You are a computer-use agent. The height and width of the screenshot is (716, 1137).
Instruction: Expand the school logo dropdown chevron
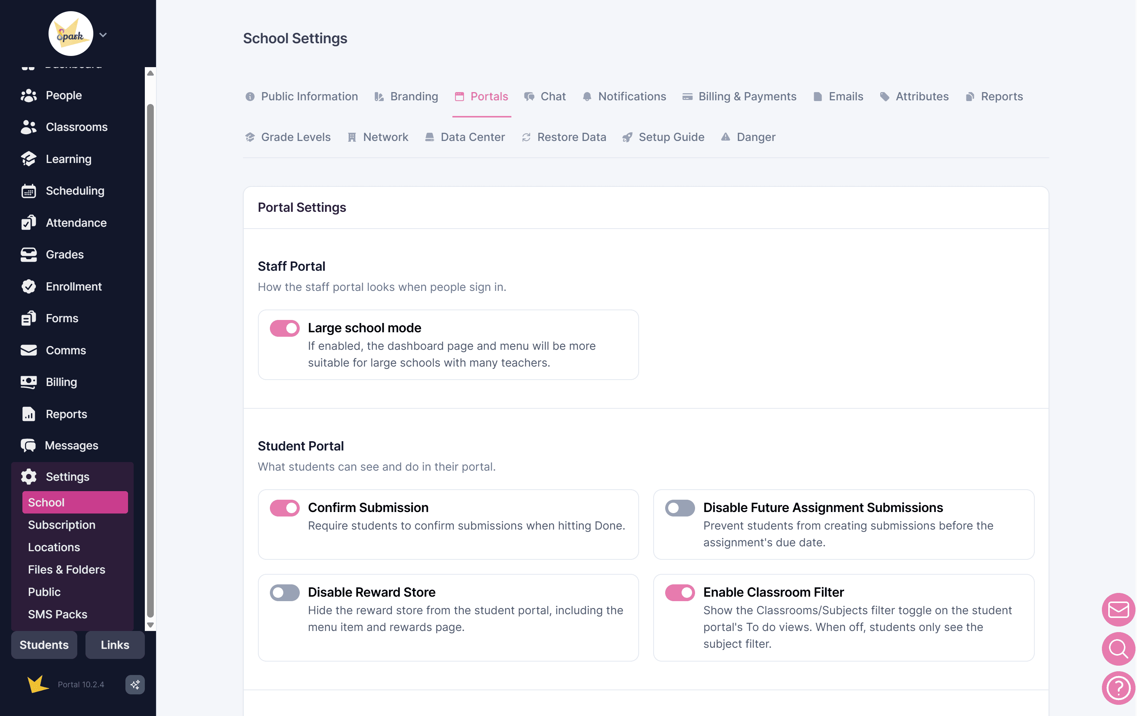coord(103,35)
